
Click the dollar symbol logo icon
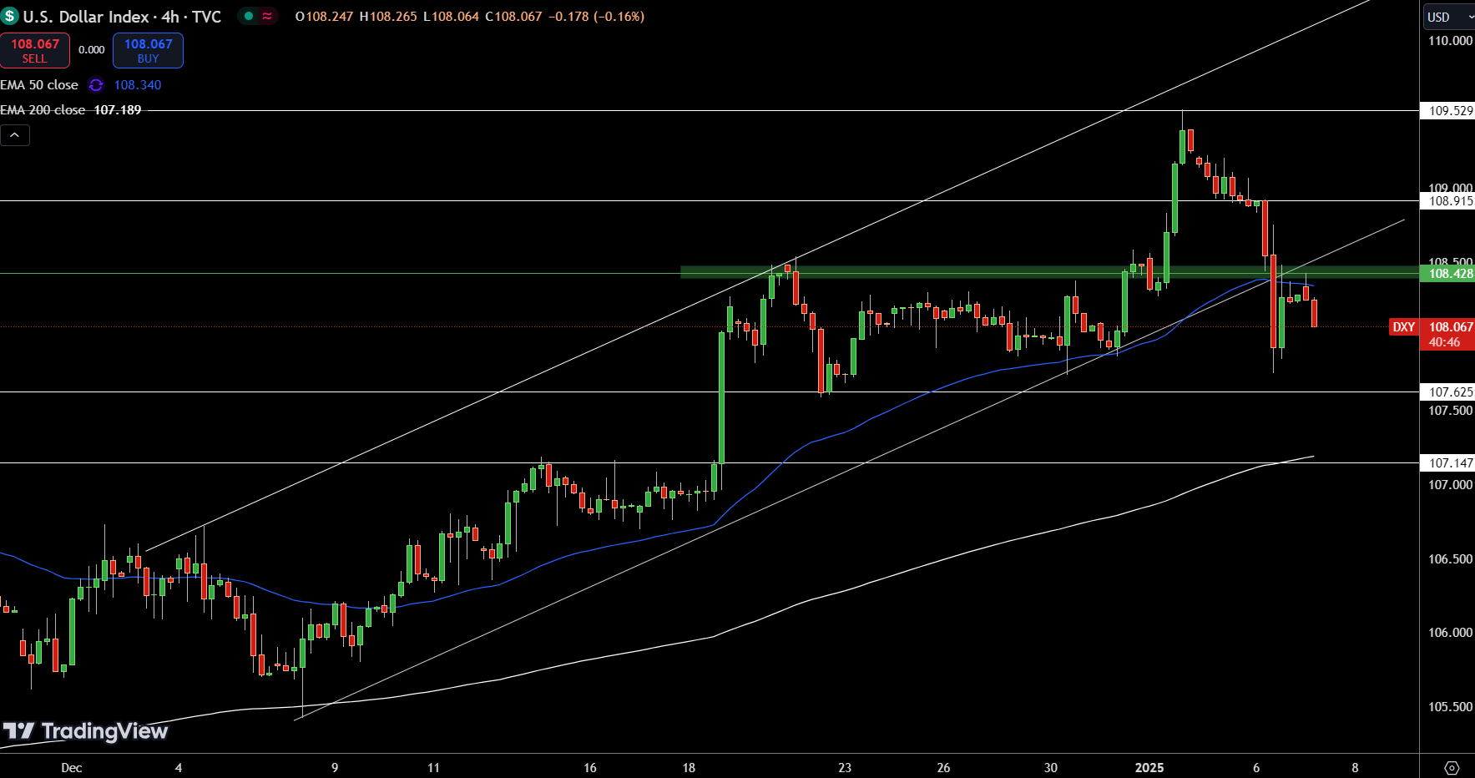9,16
